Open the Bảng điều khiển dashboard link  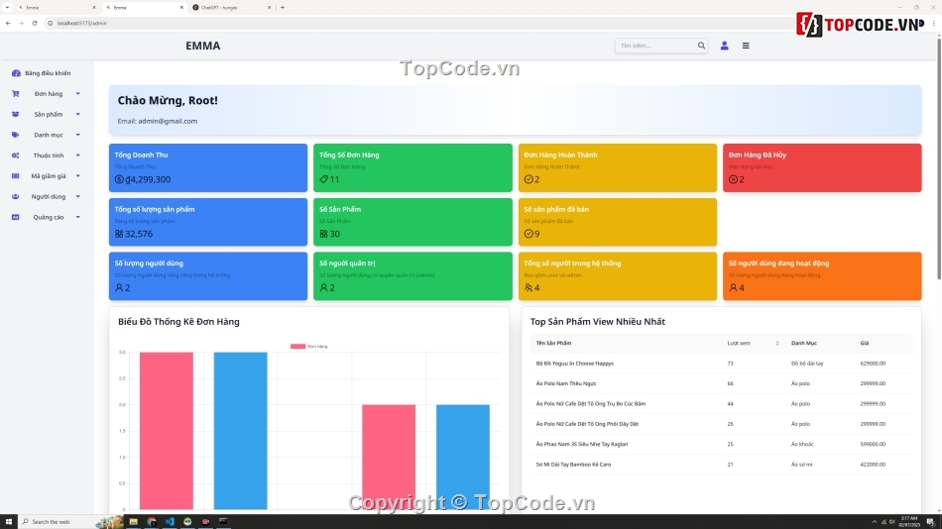coord(47,73)
